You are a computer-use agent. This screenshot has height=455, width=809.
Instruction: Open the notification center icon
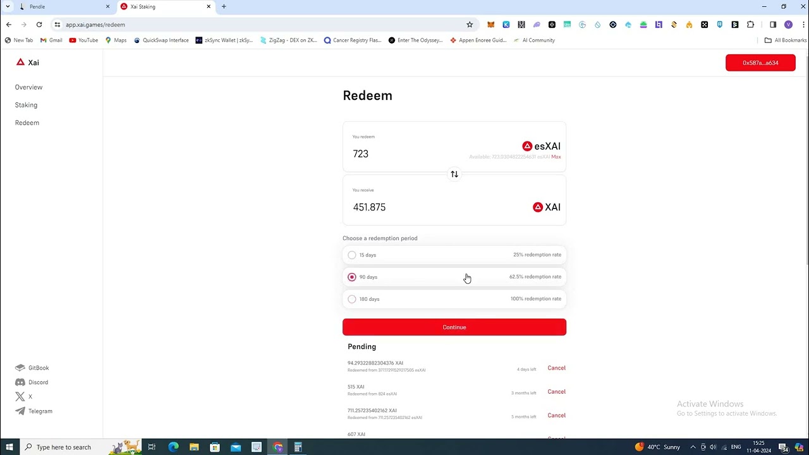pyautogui.click(x=783, y=447)
